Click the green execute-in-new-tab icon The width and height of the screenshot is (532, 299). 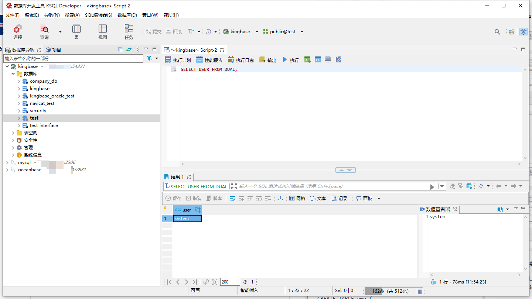pos(307,59)
